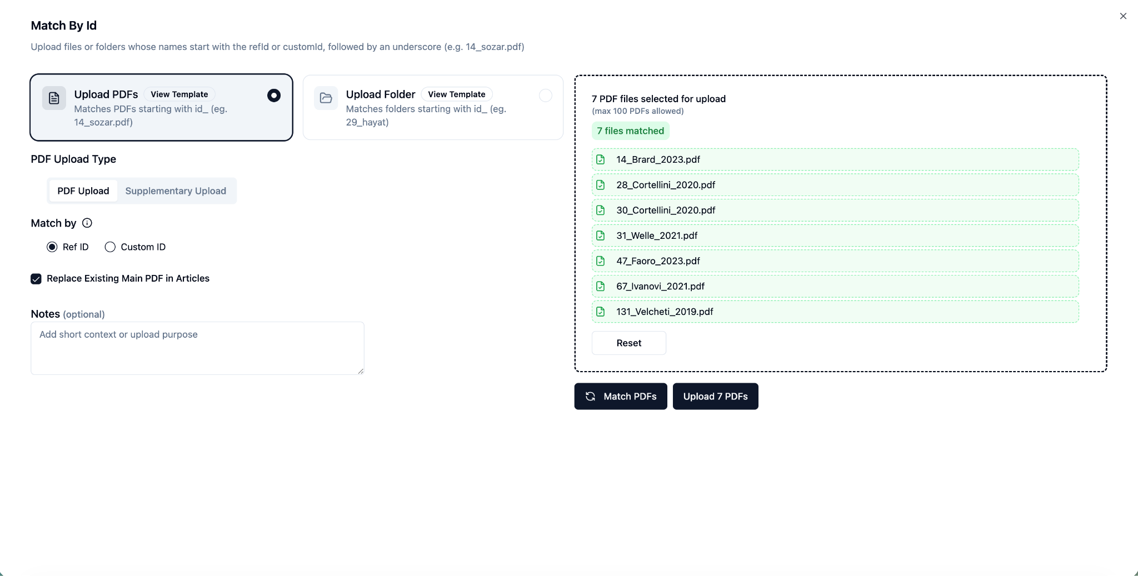Select the Custom ID radio option
The width and height of the screenshot is (1138, 576).
pyautogui.click(x=110, y=247)
